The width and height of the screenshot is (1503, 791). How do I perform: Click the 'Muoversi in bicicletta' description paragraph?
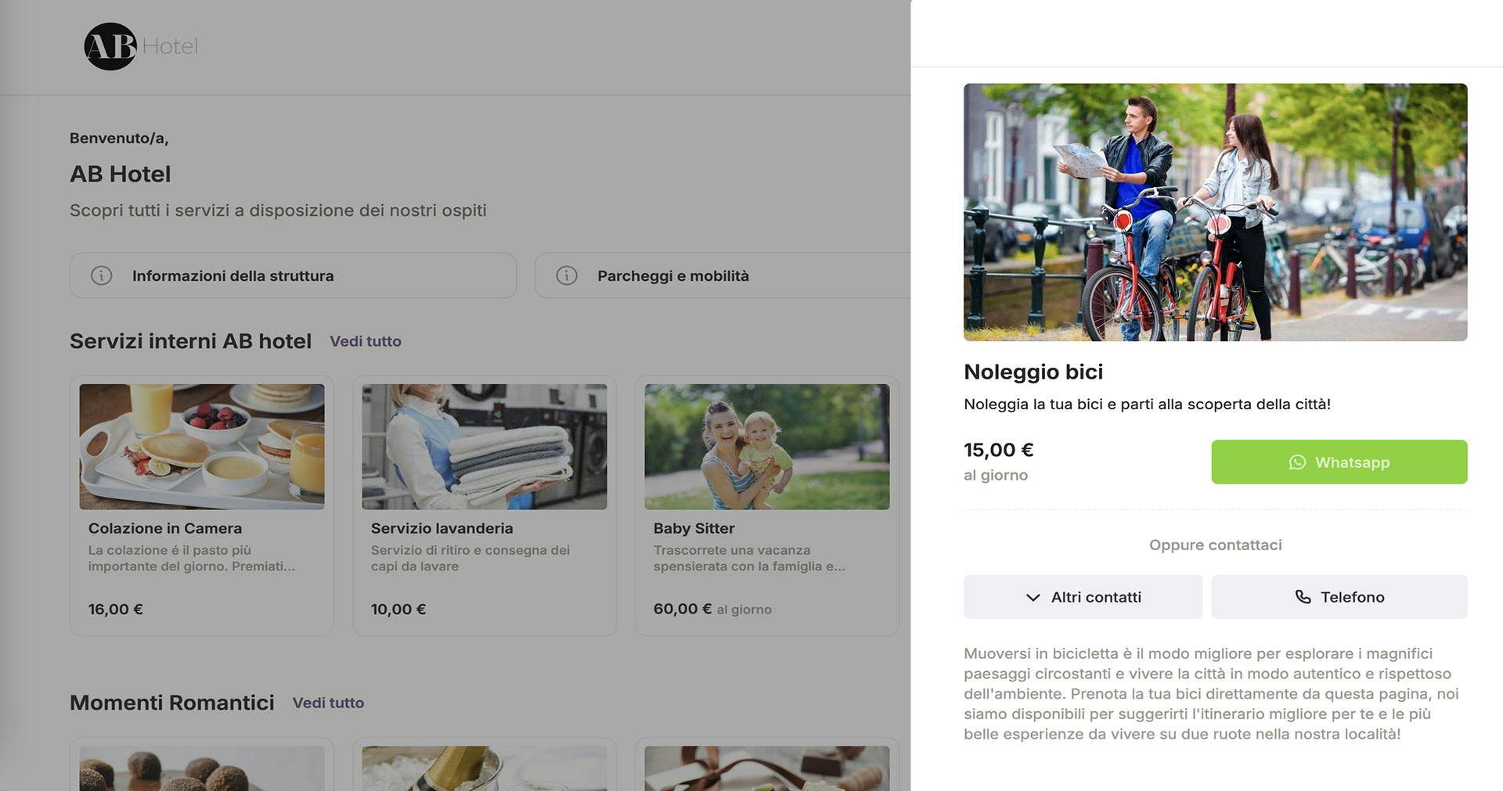(1212, 694)
